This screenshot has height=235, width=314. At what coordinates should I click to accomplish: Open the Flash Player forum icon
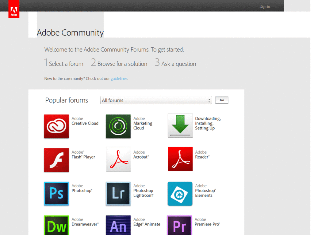pos(56,160)
